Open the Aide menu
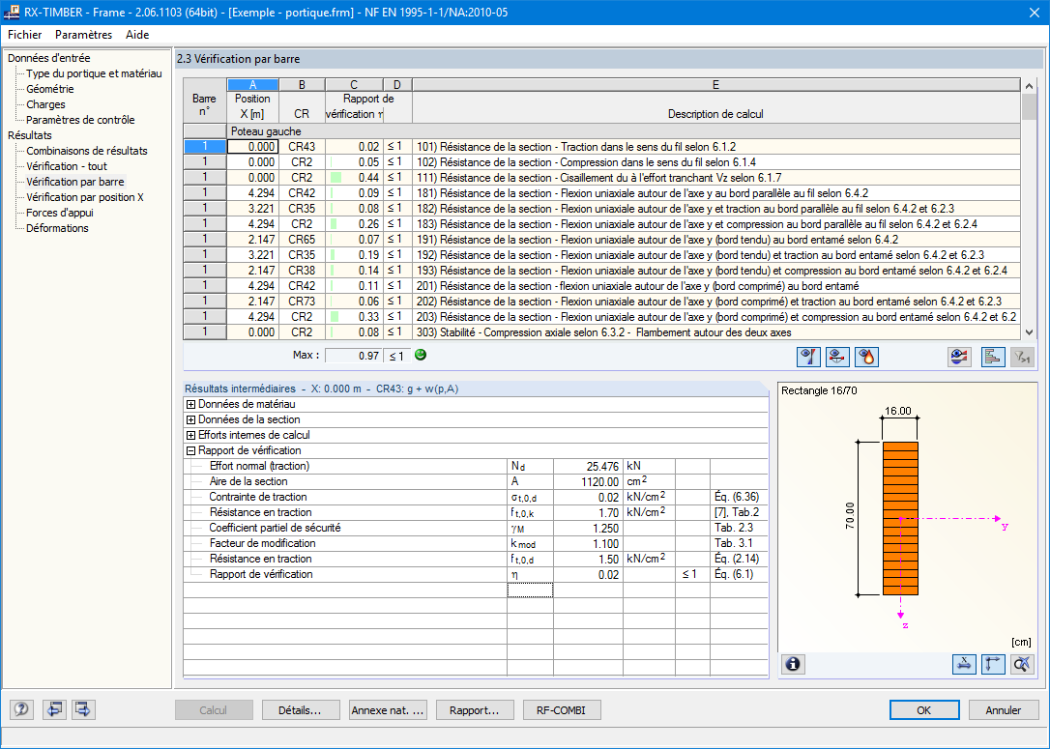The image size is (1050, 749). coord(137,35)
